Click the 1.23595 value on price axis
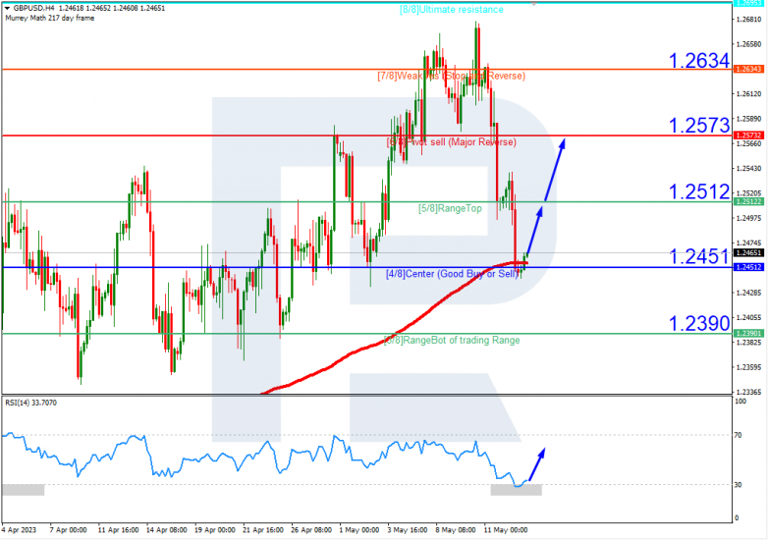768x540 pixels. pos(749,367)
